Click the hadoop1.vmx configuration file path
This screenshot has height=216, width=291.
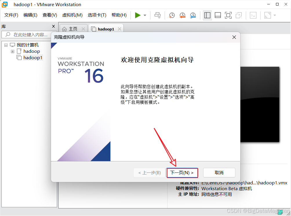[x=244, y=183]
